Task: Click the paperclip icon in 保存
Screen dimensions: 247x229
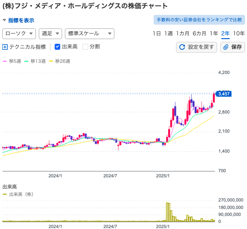Action: 226,47
